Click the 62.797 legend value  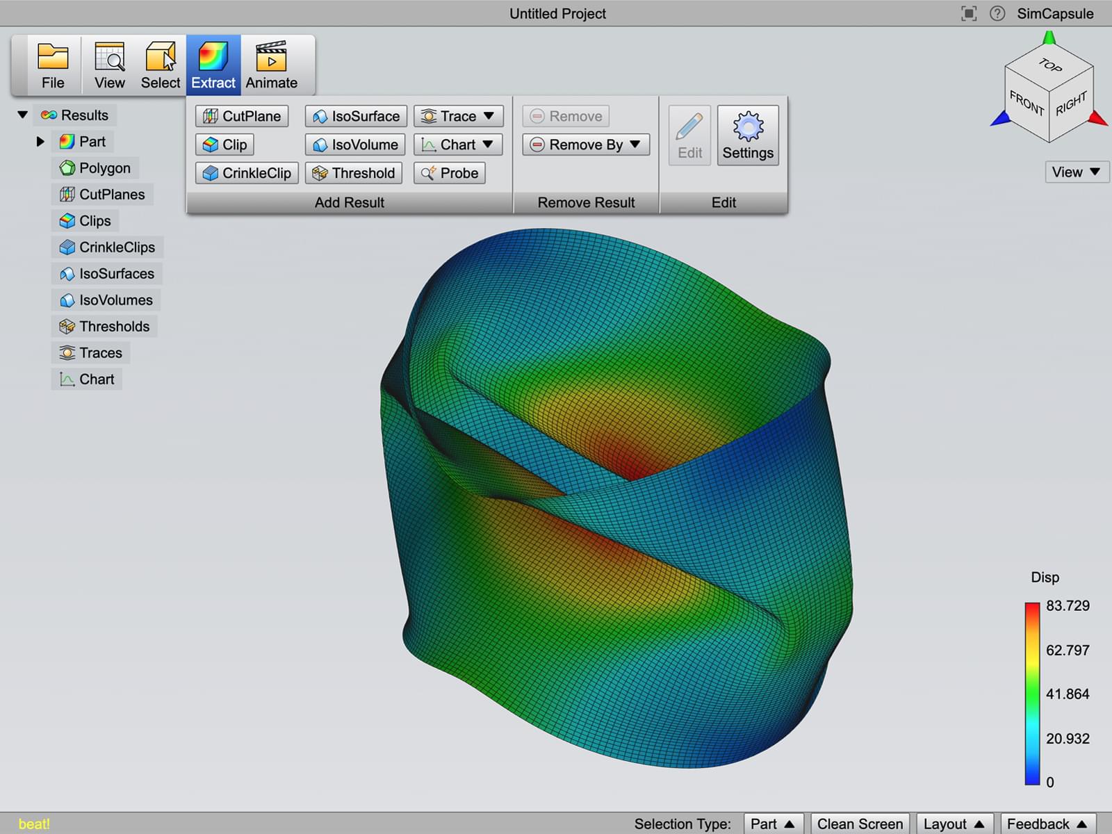coord(1068,650)
